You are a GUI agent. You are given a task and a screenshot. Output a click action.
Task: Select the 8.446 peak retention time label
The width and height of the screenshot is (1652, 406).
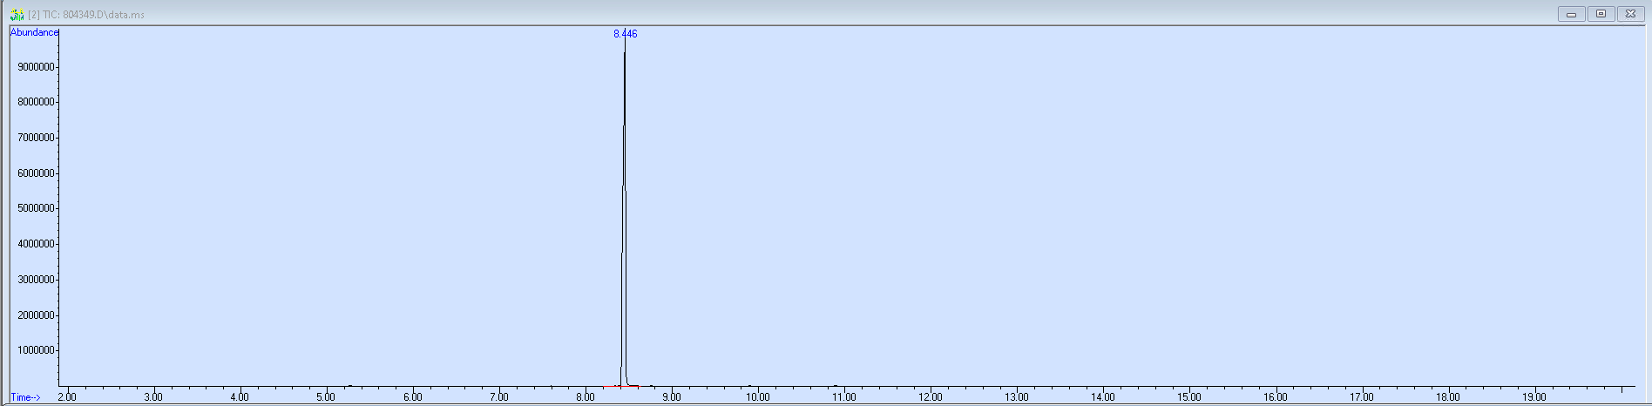point(625,34)
